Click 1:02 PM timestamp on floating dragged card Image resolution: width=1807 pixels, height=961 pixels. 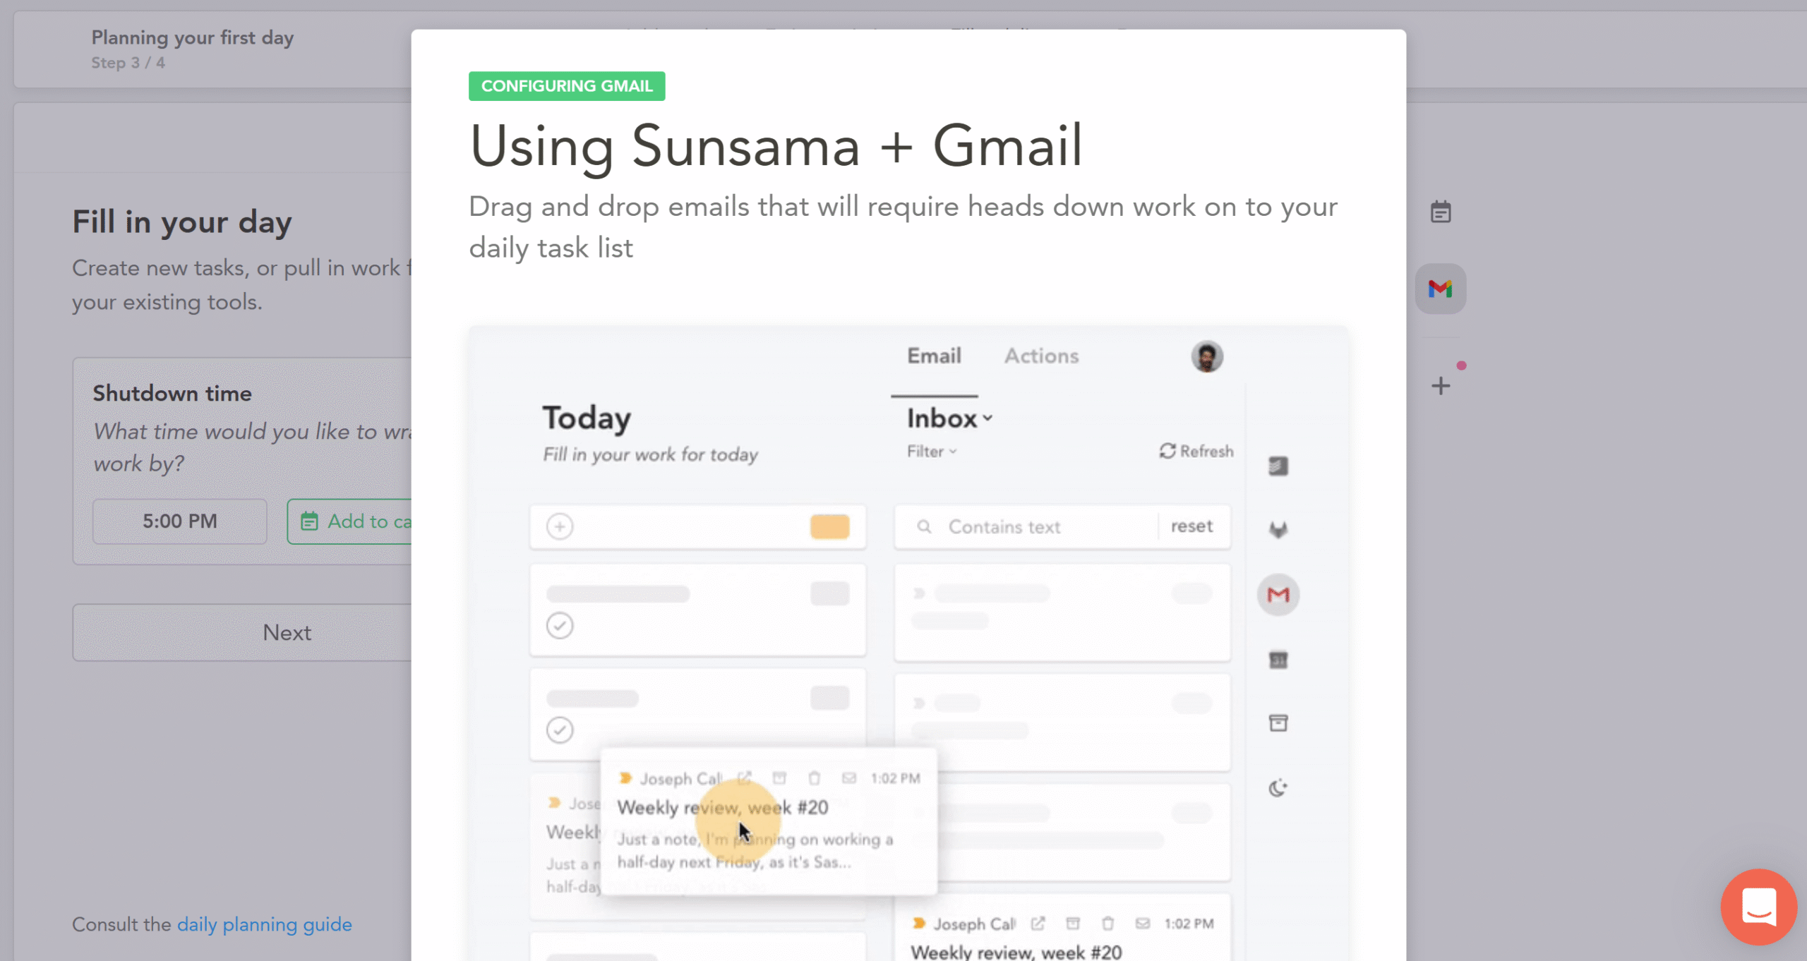895,778
